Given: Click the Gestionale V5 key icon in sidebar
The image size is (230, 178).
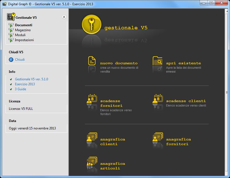Looking at the screenshot, I should point(11,17).
